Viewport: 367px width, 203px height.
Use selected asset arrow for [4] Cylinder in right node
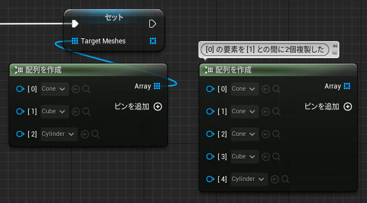[x=275, y=179]
